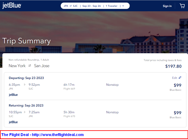Image resolution: width=188 pixels, height=139 pixels.
Task: Click the 10:55pm departure time
Action: [15, 112]
